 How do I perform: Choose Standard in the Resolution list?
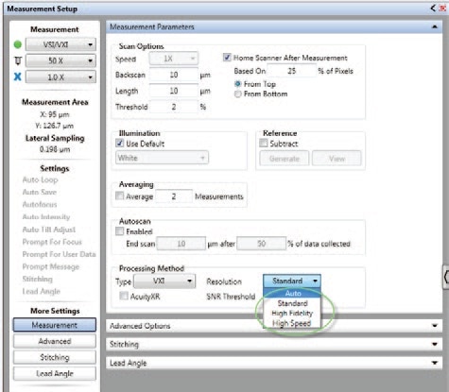click(292, 303)
